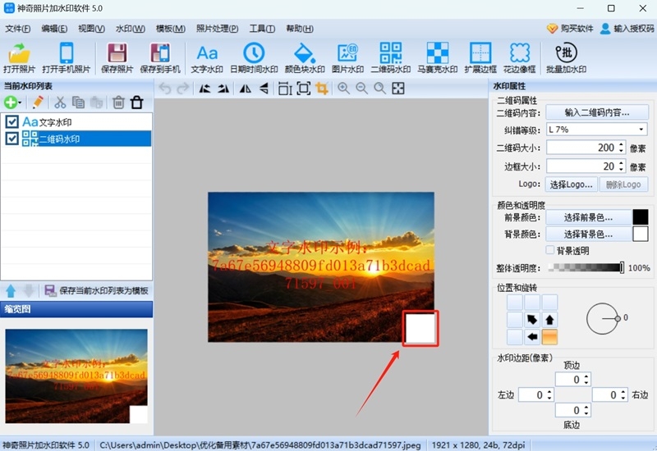
Task: Fit photo to window icon
Action: tap(398, 89)
